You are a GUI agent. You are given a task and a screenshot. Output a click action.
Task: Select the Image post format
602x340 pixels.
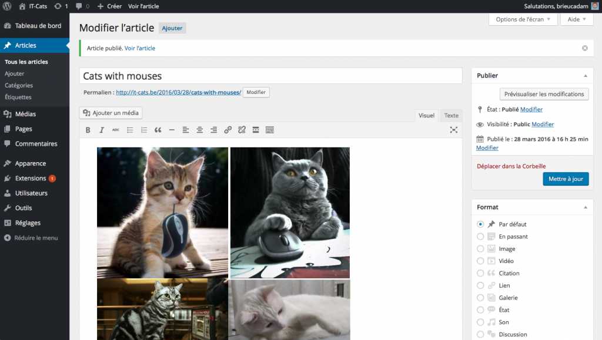coord(480,249)
